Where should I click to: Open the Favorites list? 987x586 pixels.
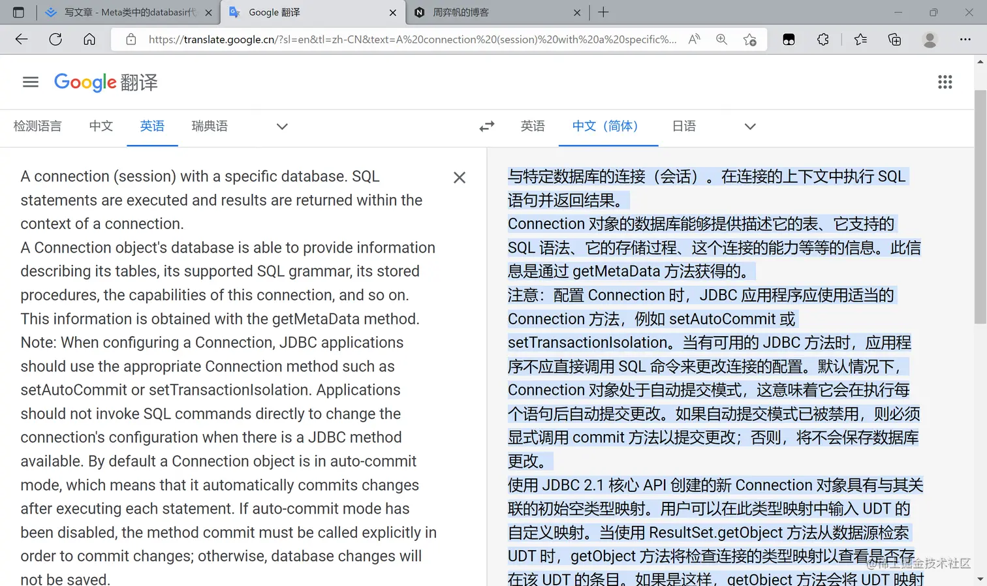click(x=860, y=39)
